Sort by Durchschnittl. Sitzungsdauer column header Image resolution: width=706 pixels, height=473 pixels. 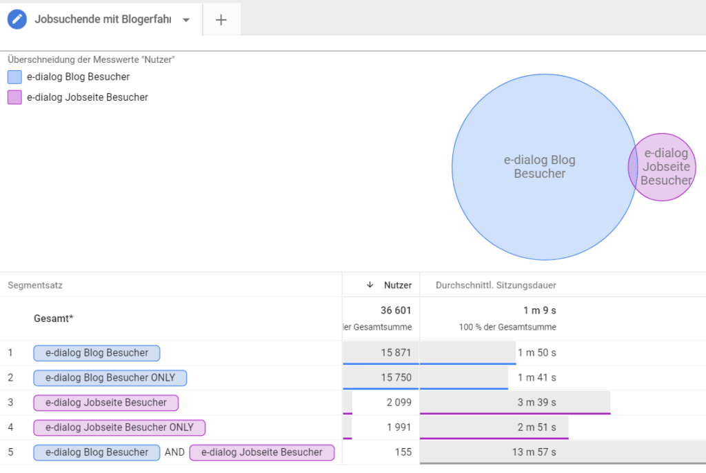coord(496,285)
